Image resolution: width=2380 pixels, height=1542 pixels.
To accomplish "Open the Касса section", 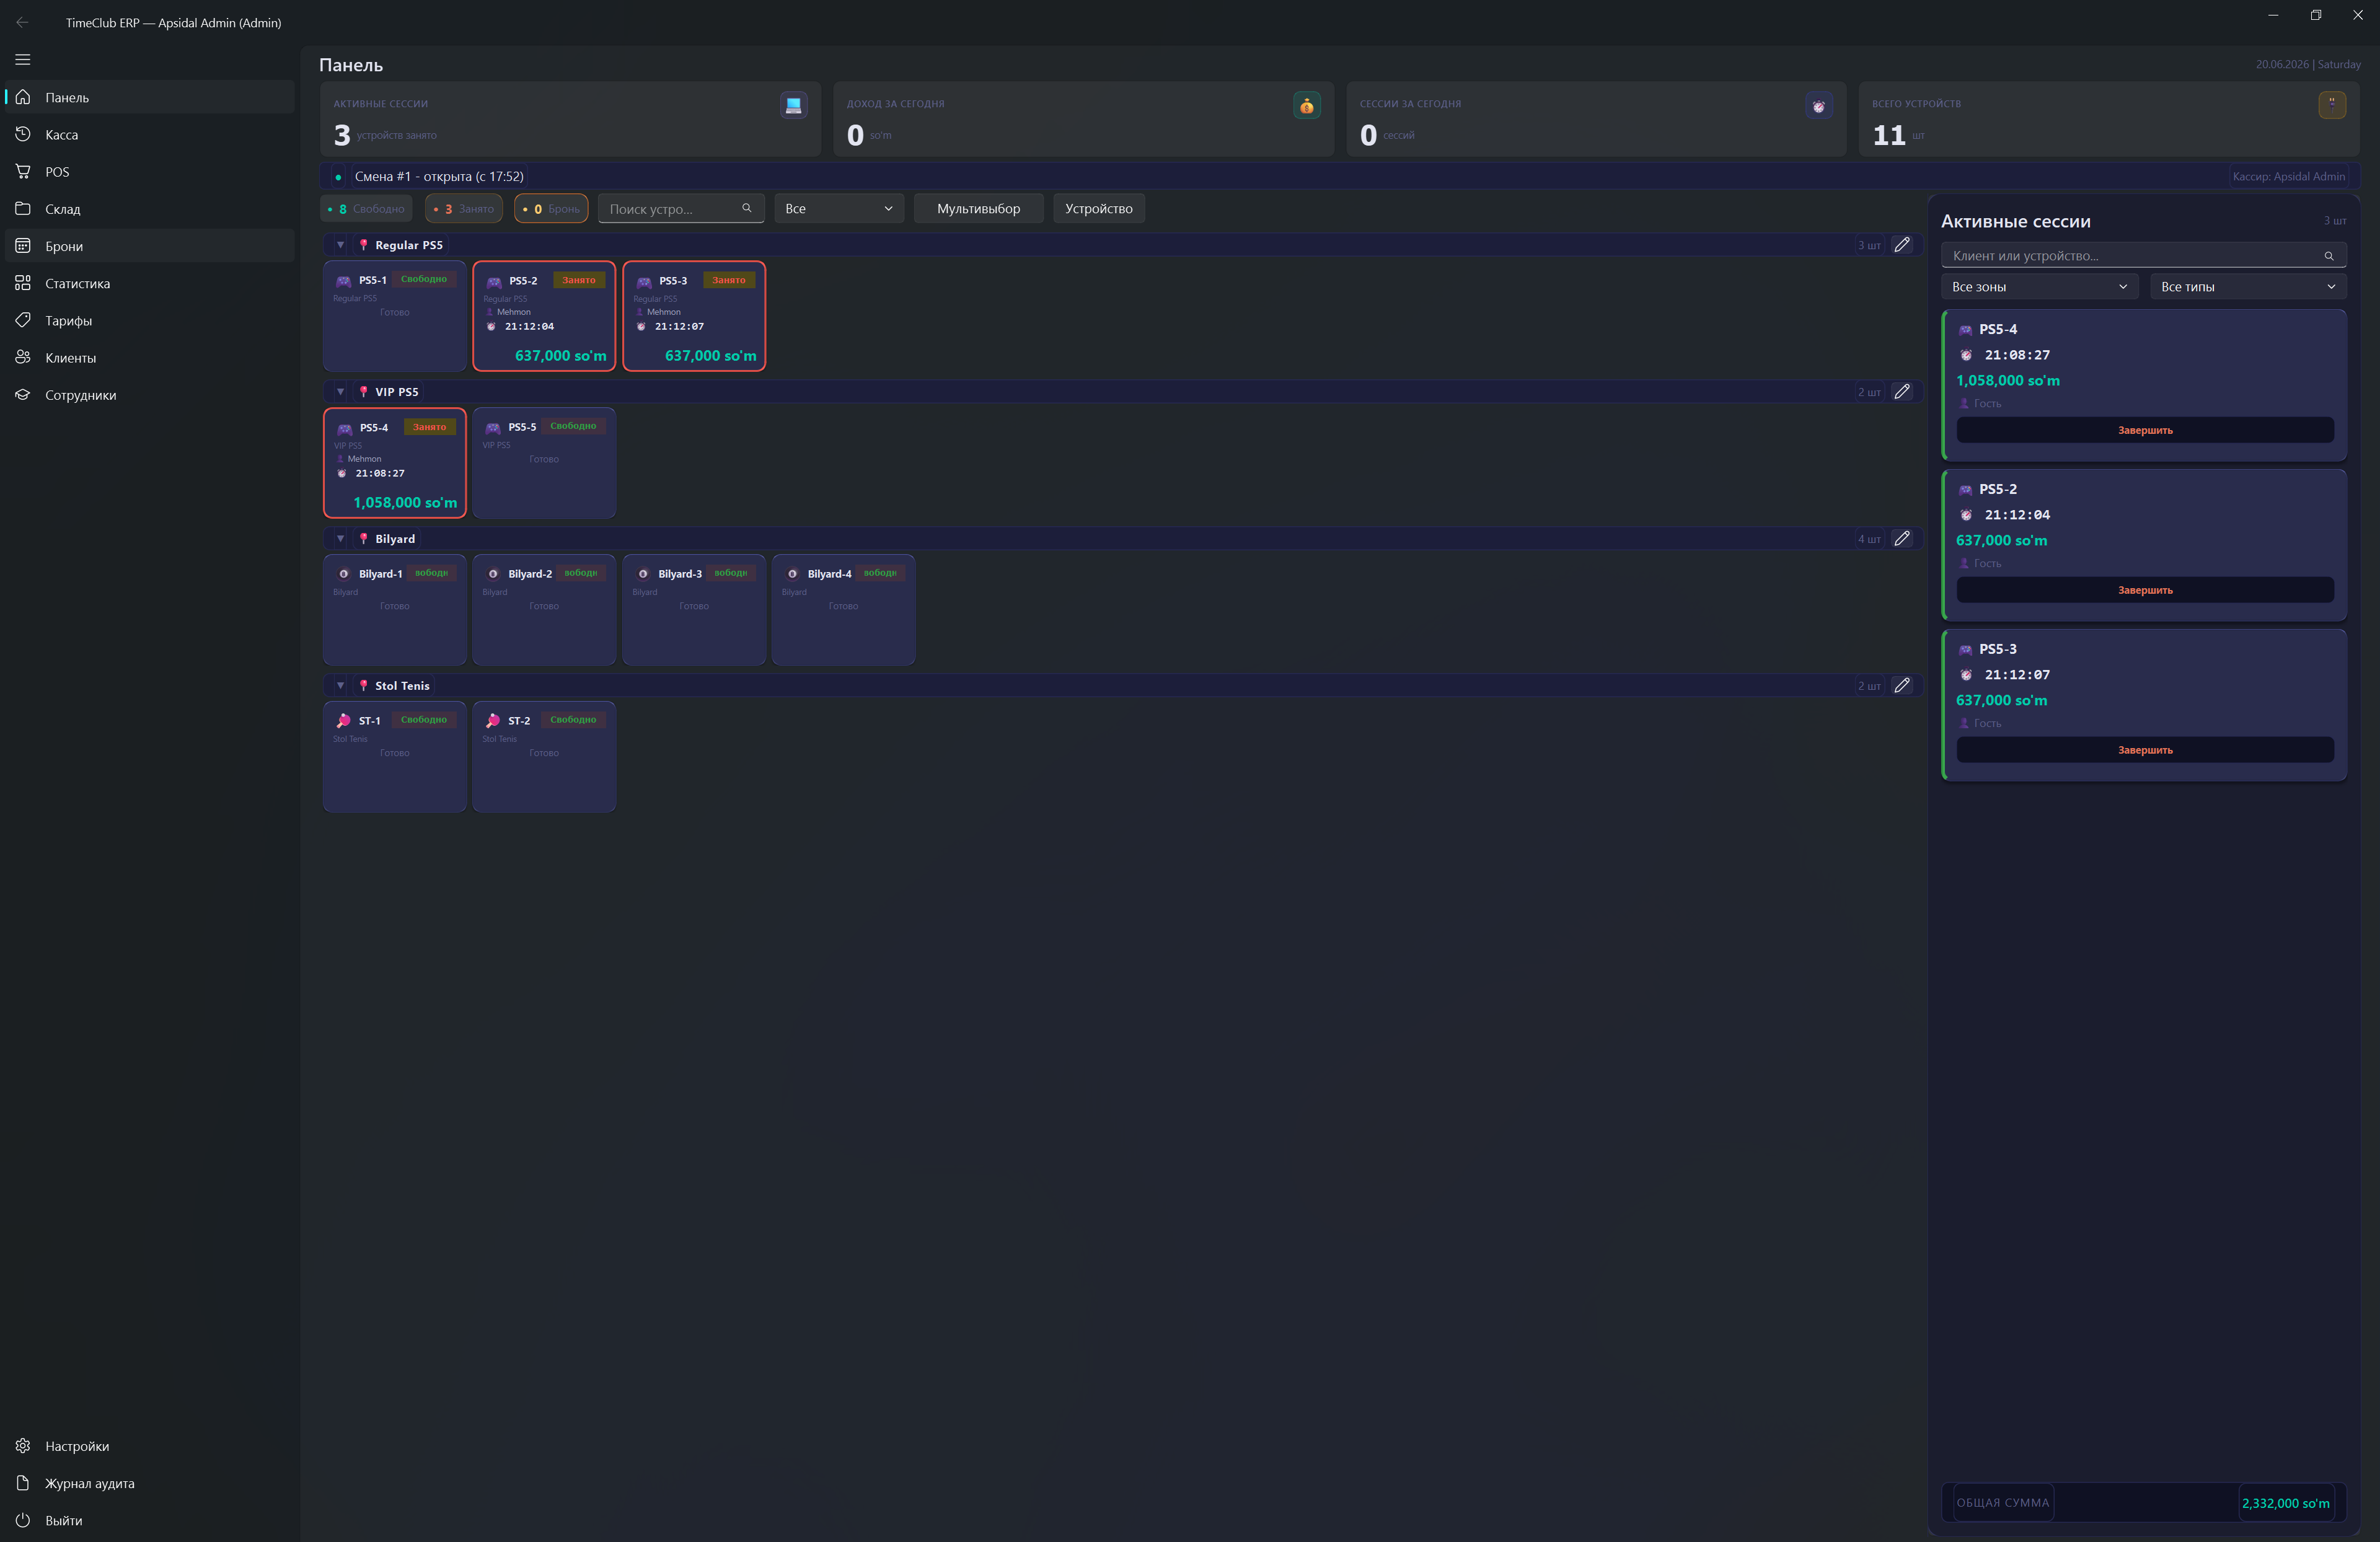I will (x=150, y=134).
